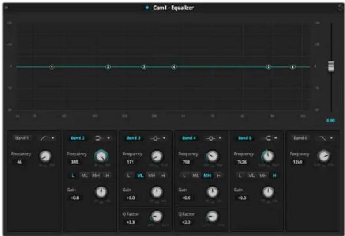The width and height of the screenshot is (345, 236).
Task: Select band node 4 on the EQ curve
Action: coord(174,67)
